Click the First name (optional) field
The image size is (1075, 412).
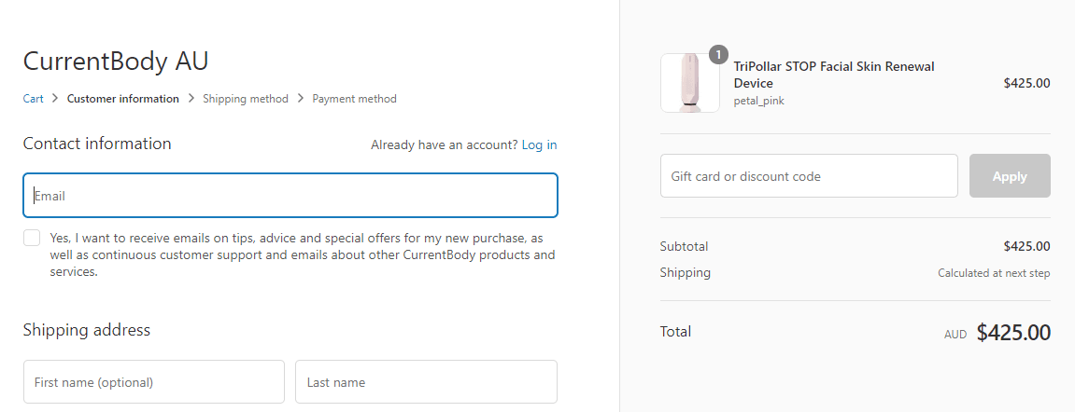click(154, 382)
